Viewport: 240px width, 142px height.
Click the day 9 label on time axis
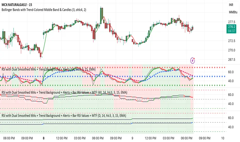pyautogui.click(x=132, y=138)
